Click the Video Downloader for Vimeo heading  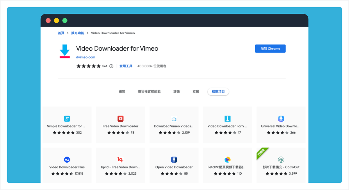tap(117, 49)
